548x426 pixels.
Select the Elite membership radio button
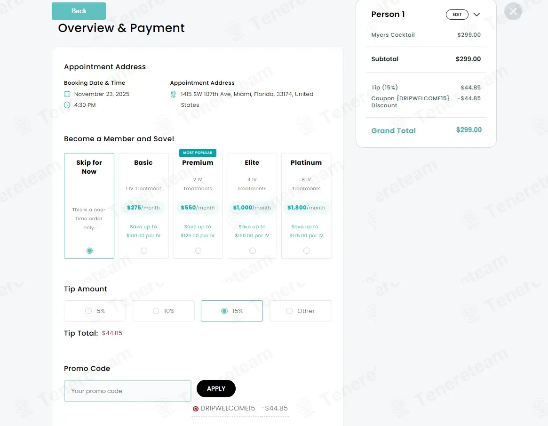point(252,250)
